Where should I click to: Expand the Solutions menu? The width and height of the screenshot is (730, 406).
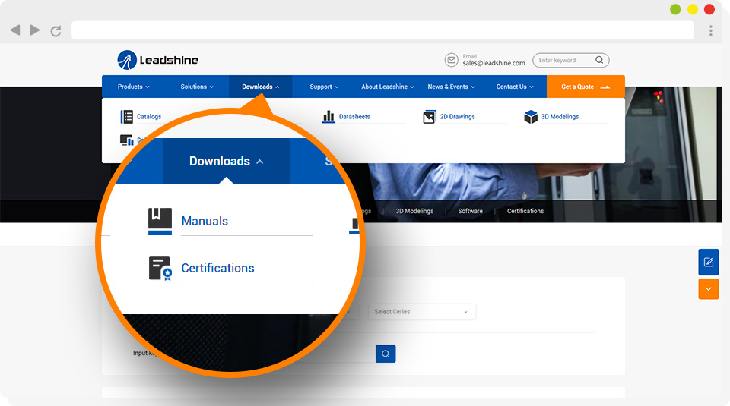(x=197, y=87)
